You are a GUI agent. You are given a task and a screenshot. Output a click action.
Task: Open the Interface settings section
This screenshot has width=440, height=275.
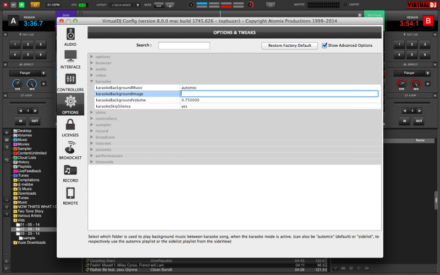coord(70,59)
